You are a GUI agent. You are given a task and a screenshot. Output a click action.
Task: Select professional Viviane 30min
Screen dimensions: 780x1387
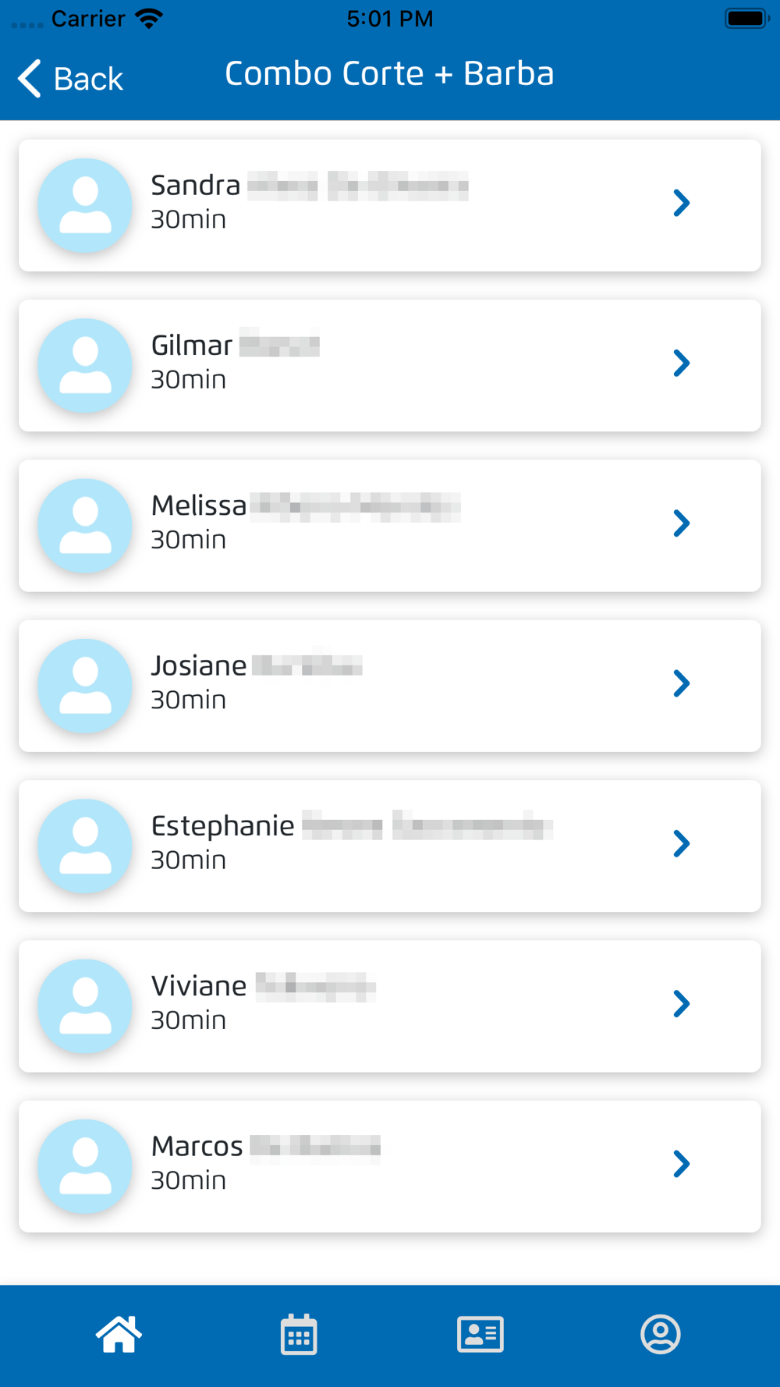pyautogui.click(x=390, y=1006)
